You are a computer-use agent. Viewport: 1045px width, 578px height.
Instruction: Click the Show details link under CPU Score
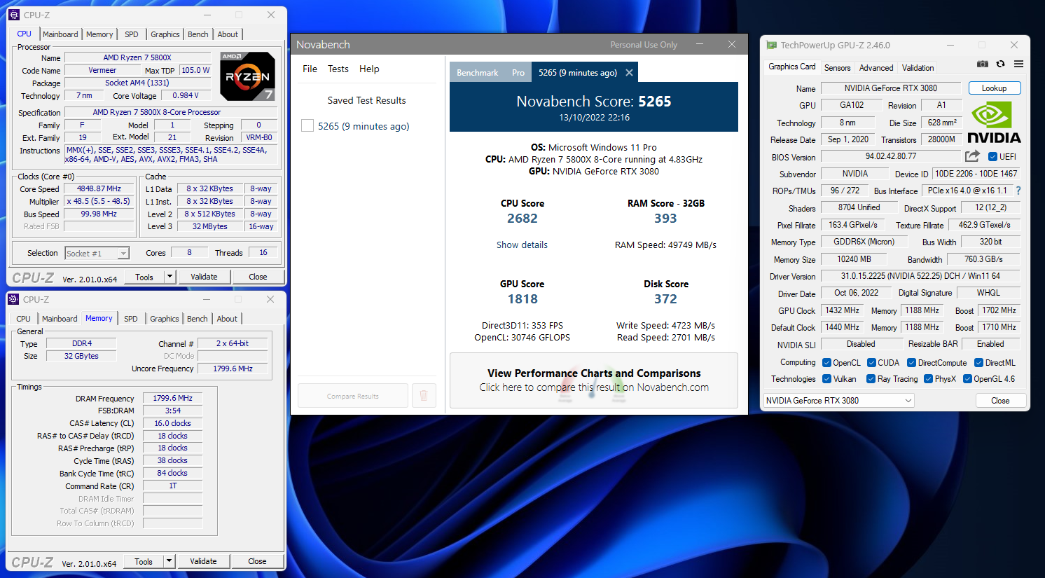tap(522, 245)
